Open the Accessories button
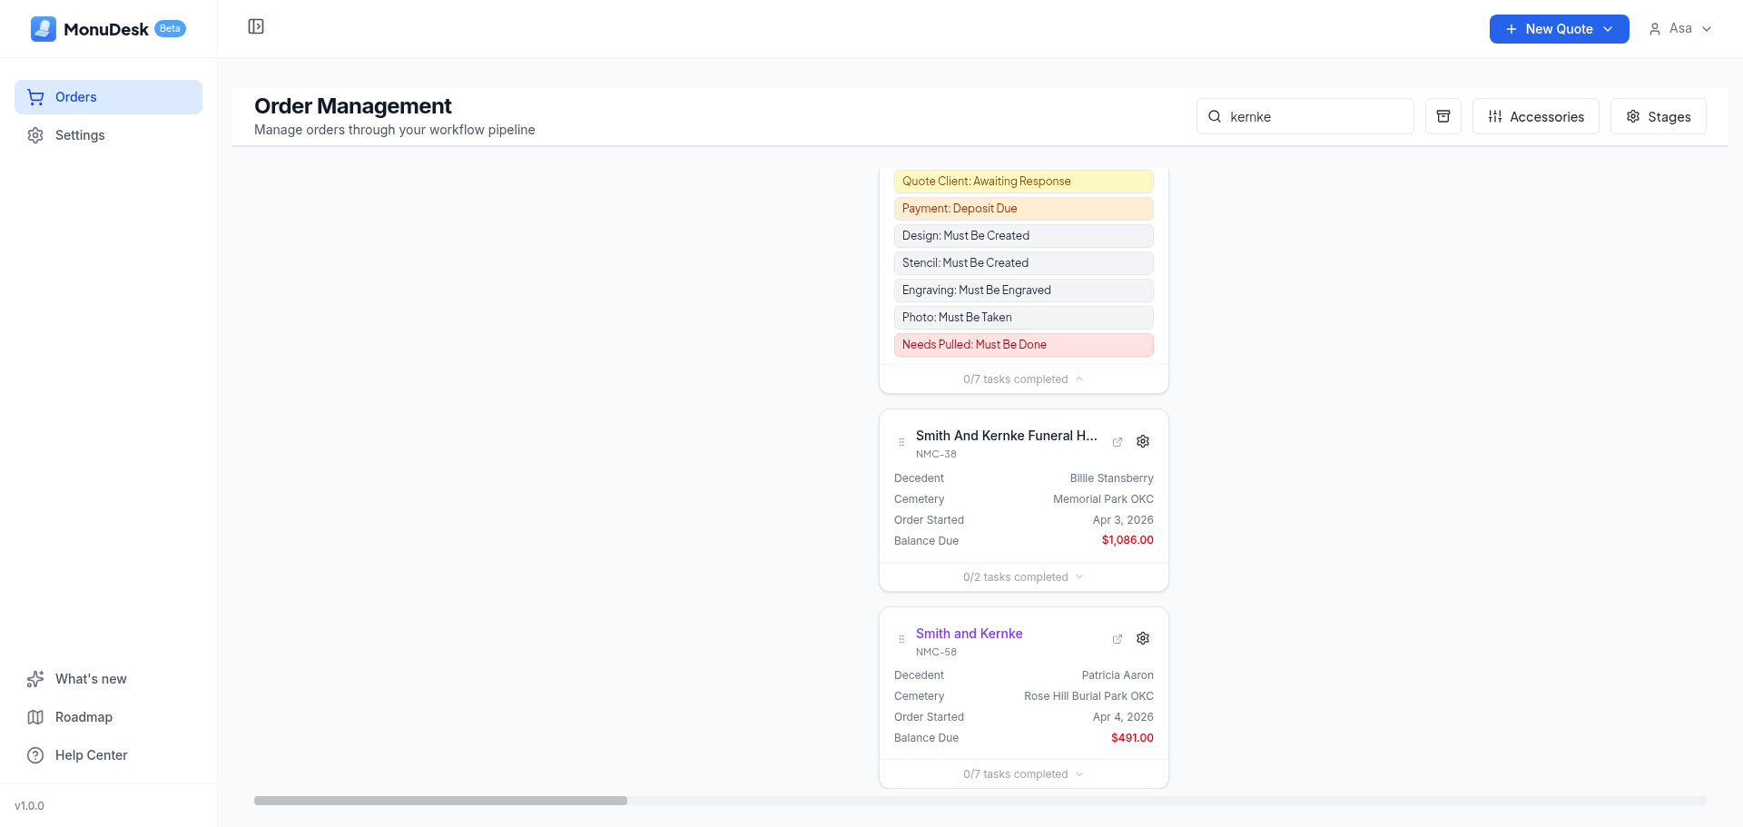 (1535, 116)
